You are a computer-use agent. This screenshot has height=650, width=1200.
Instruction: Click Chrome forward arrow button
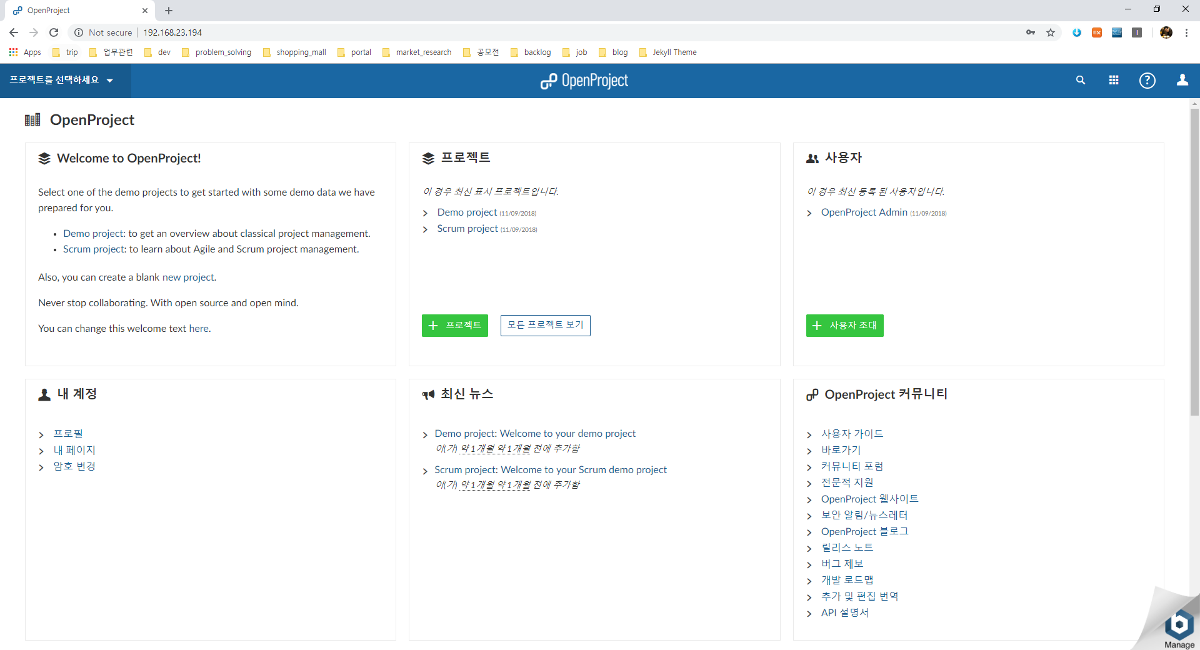tap(34, 32)
